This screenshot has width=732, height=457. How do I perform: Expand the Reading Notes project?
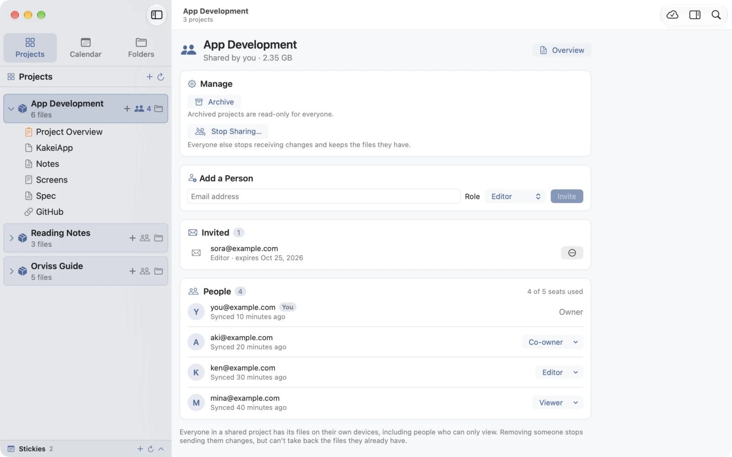point(11,238)
